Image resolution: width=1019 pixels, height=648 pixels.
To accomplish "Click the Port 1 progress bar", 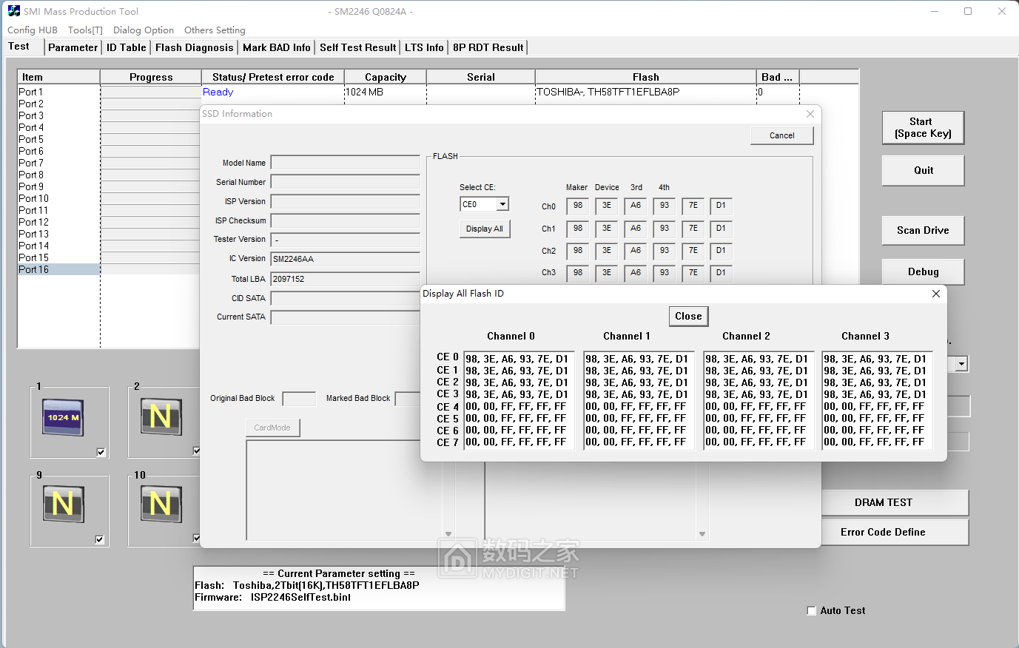I will point(151,92).
